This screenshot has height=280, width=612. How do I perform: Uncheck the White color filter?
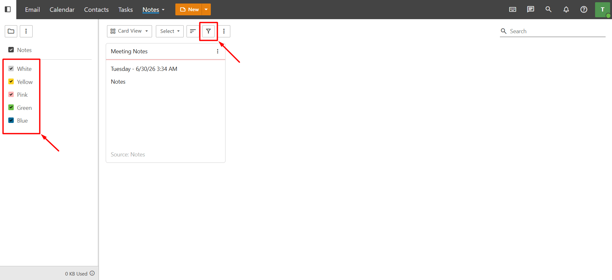pos(11,69)
